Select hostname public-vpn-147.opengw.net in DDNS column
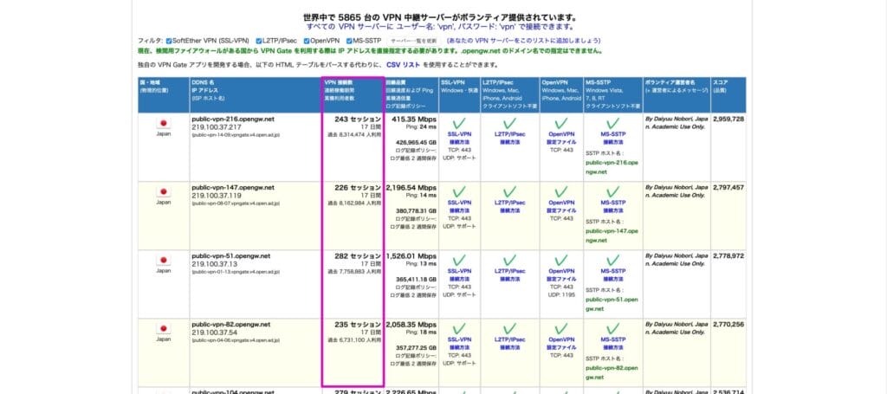Viewport: 887px width, 394px height. [233, 188]
